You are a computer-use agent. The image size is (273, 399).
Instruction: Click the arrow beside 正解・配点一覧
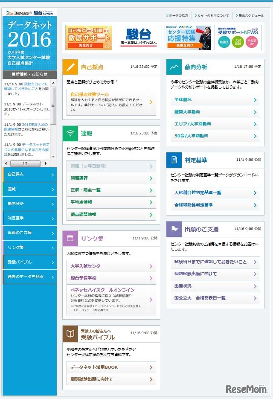[x=151, y=190]
